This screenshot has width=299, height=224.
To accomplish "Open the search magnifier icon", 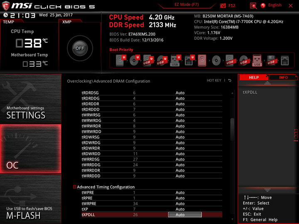I will tap(253, 5).
